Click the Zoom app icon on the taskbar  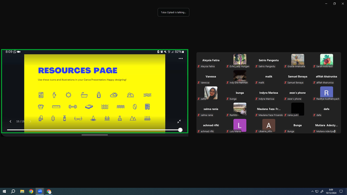[x=40, y=191]
